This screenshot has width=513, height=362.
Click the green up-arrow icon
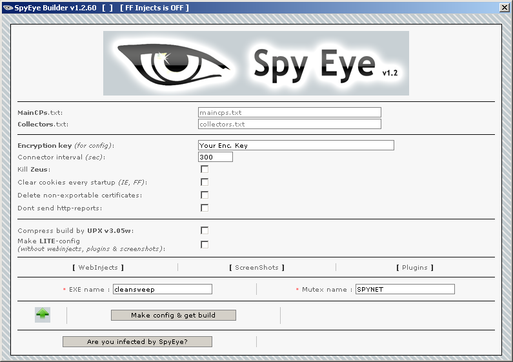click(x=43, y=315)
